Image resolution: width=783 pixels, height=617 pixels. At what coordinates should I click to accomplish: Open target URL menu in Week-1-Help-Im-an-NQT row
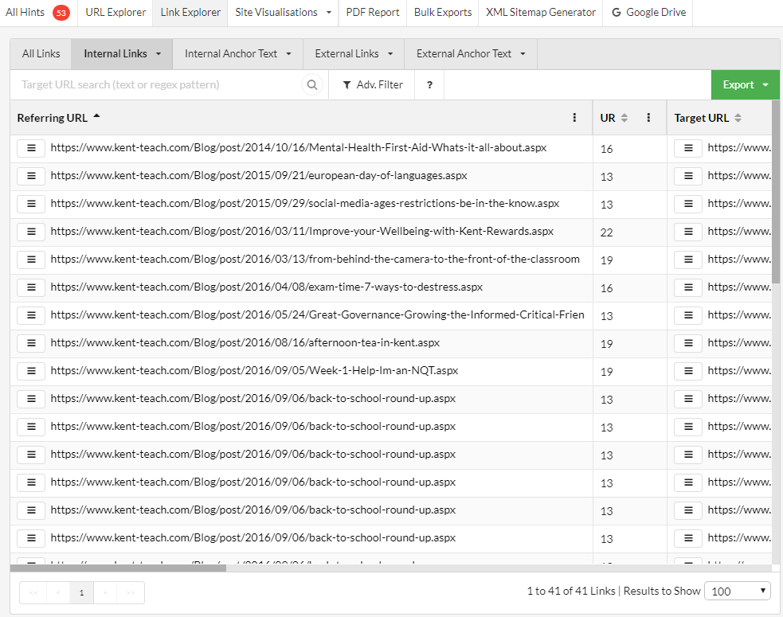[x=688, y=372]
